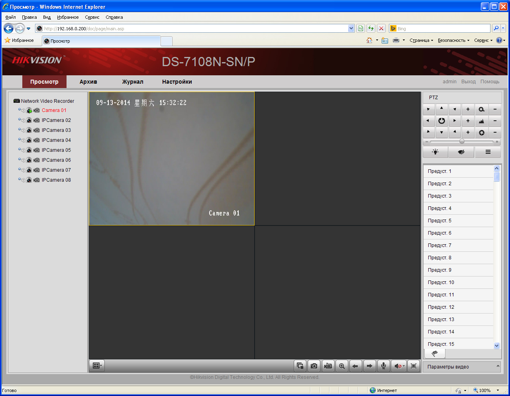Tilt the PTZ camera up
The image size is (510, 396).
[x=441, y=109]
